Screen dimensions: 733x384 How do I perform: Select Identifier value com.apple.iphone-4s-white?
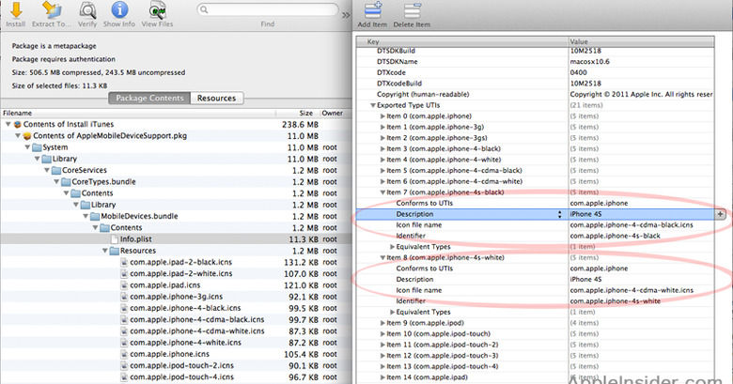[616, 301]
